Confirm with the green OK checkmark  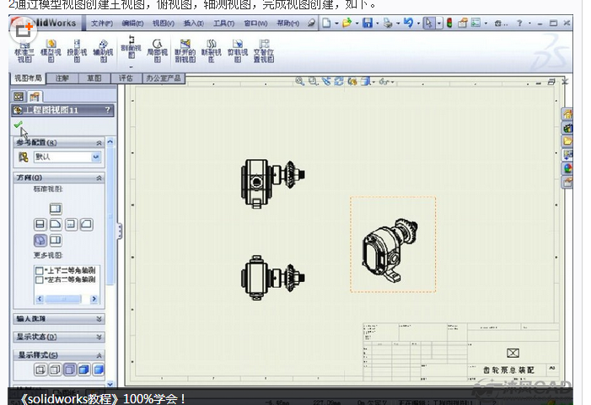18,125
